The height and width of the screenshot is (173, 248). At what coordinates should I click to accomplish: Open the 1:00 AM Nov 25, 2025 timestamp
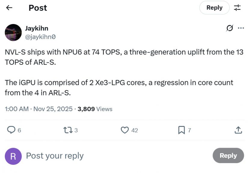click(38, 109)
